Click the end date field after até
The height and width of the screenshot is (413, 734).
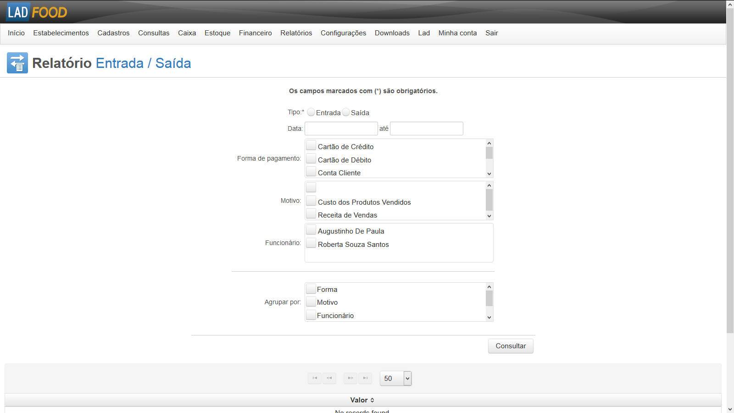427,128
